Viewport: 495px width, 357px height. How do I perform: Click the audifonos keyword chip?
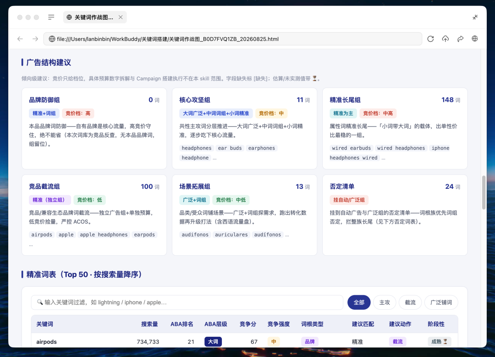click(195, 235)
